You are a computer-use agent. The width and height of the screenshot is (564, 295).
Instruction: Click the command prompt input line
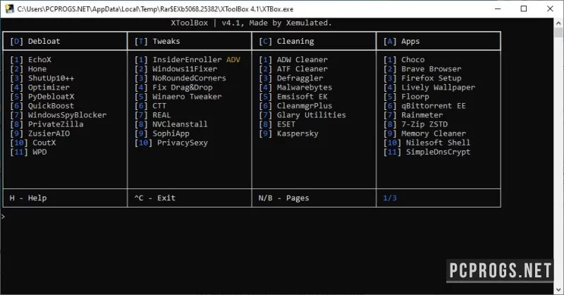coord(276,217)
